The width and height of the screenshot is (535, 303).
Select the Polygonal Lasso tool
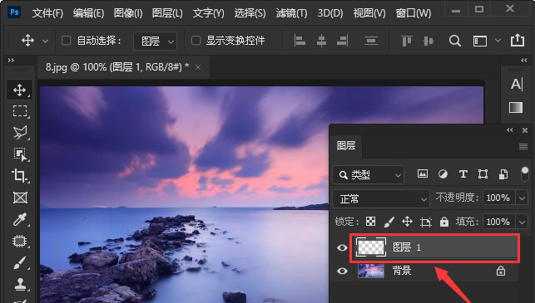point(19,133)
